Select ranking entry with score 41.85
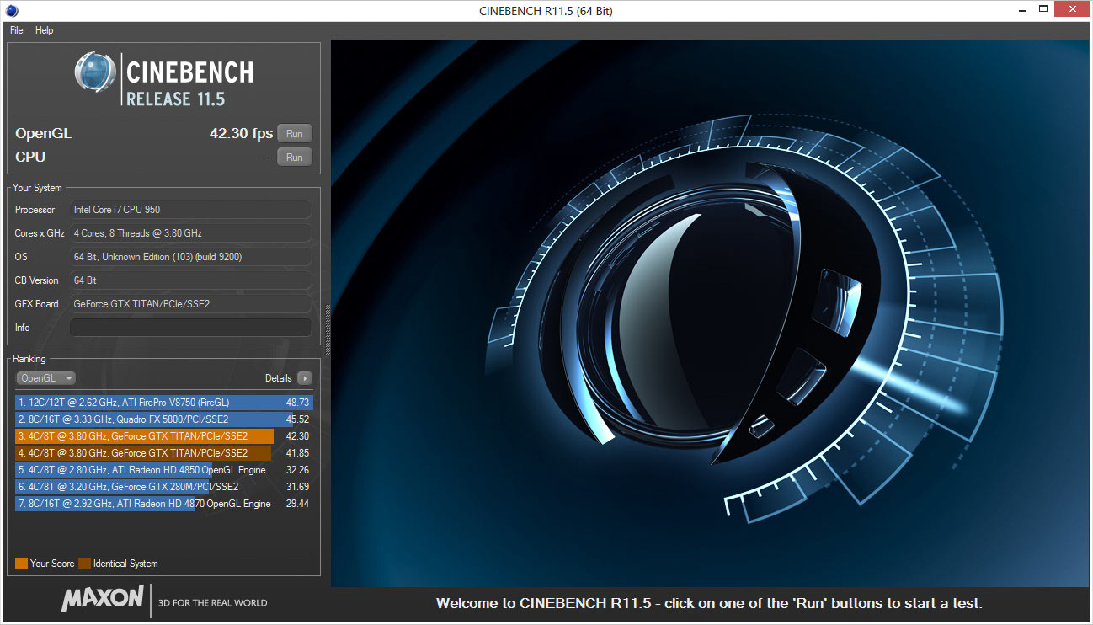Viewport: 1093px width, 625px height. tap(163, 453)
